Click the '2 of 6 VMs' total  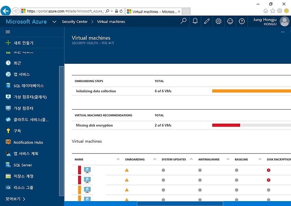[x=163, y=125]
